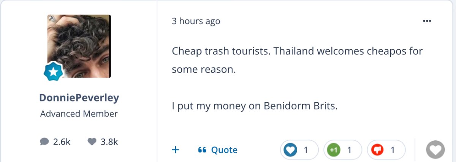Click the Advanced Member rank label
Viewport: 456px width, 162px height.
(79, 114)
